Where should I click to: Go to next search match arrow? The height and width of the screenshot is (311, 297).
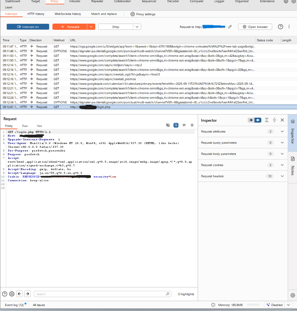(x=28, y=294)
